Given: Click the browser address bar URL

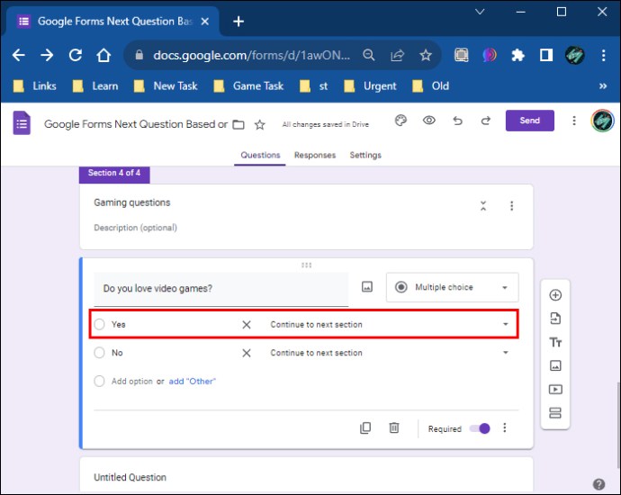Looking at the screenshot, I should click(x=251, y=55).
